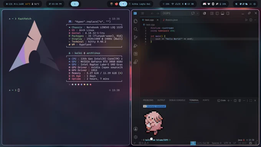Open notifications bell in the status bar
The image size is (261, 147).
click(x=256, y=143)
